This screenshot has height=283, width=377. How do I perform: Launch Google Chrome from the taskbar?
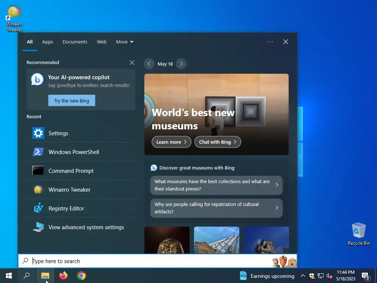coord(81,276)
